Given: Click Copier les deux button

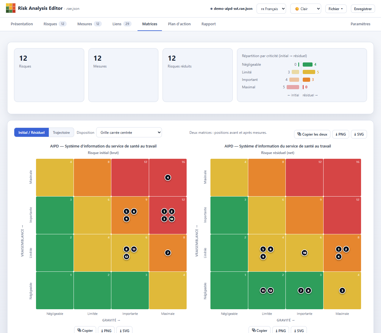Looking at the screenshot, I should click(x=312, y=134).
